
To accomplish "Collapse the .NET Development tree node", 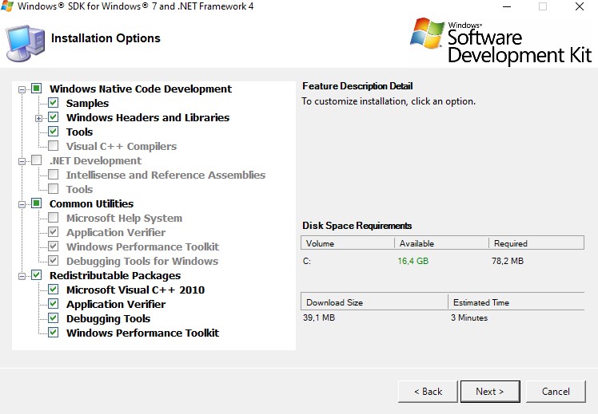I will 22,161.
